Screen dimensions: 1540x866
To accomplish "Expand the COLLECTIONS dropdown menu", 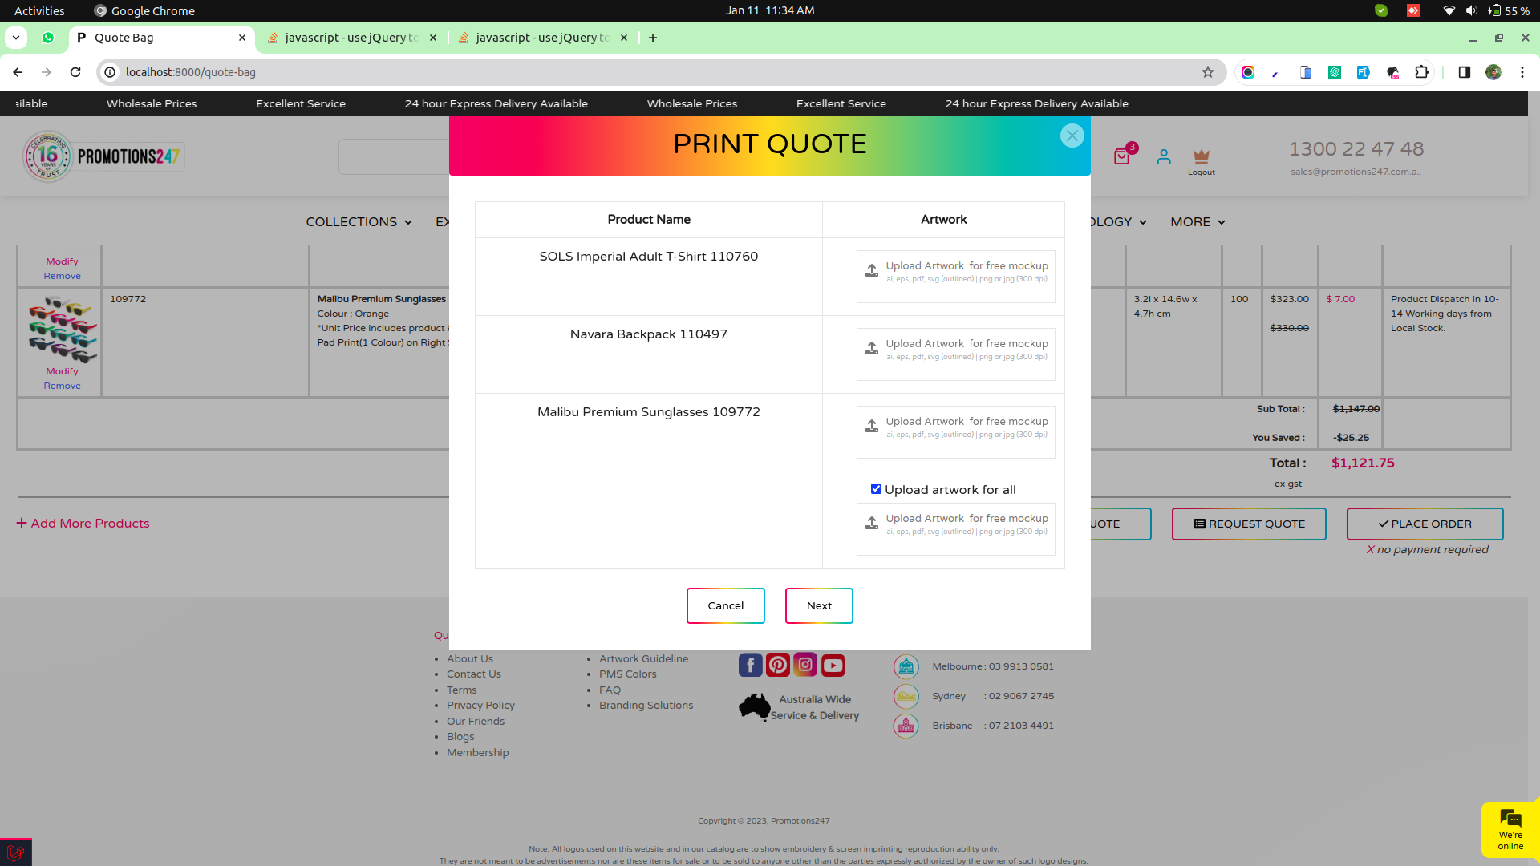I will tap(359, 222).
